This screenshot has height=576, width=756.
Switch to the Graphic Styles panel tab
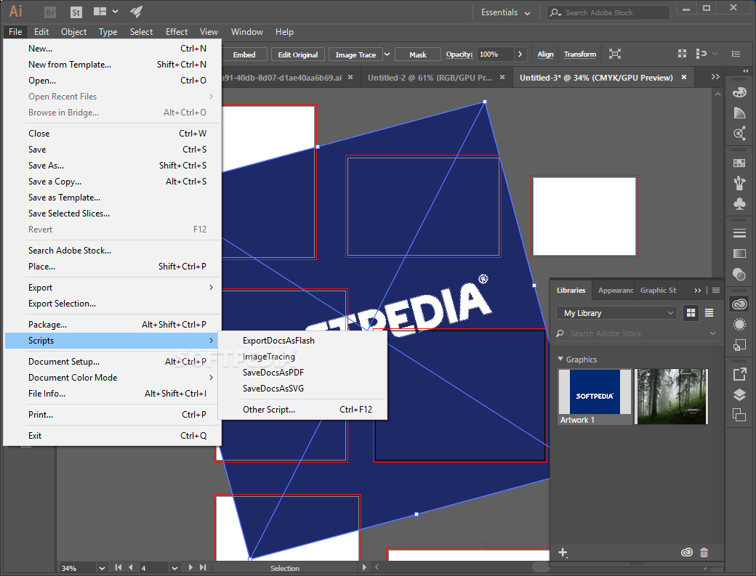(658, 291)
